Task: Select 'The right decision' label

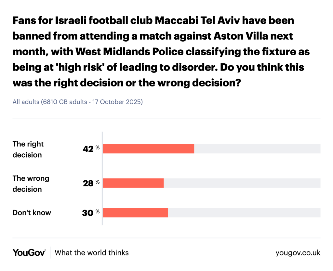Action: click(28, 149)
